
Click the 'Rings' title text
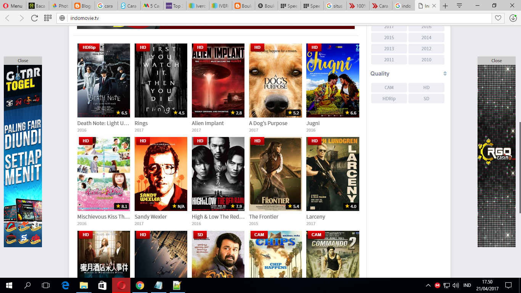coord(141,123)
